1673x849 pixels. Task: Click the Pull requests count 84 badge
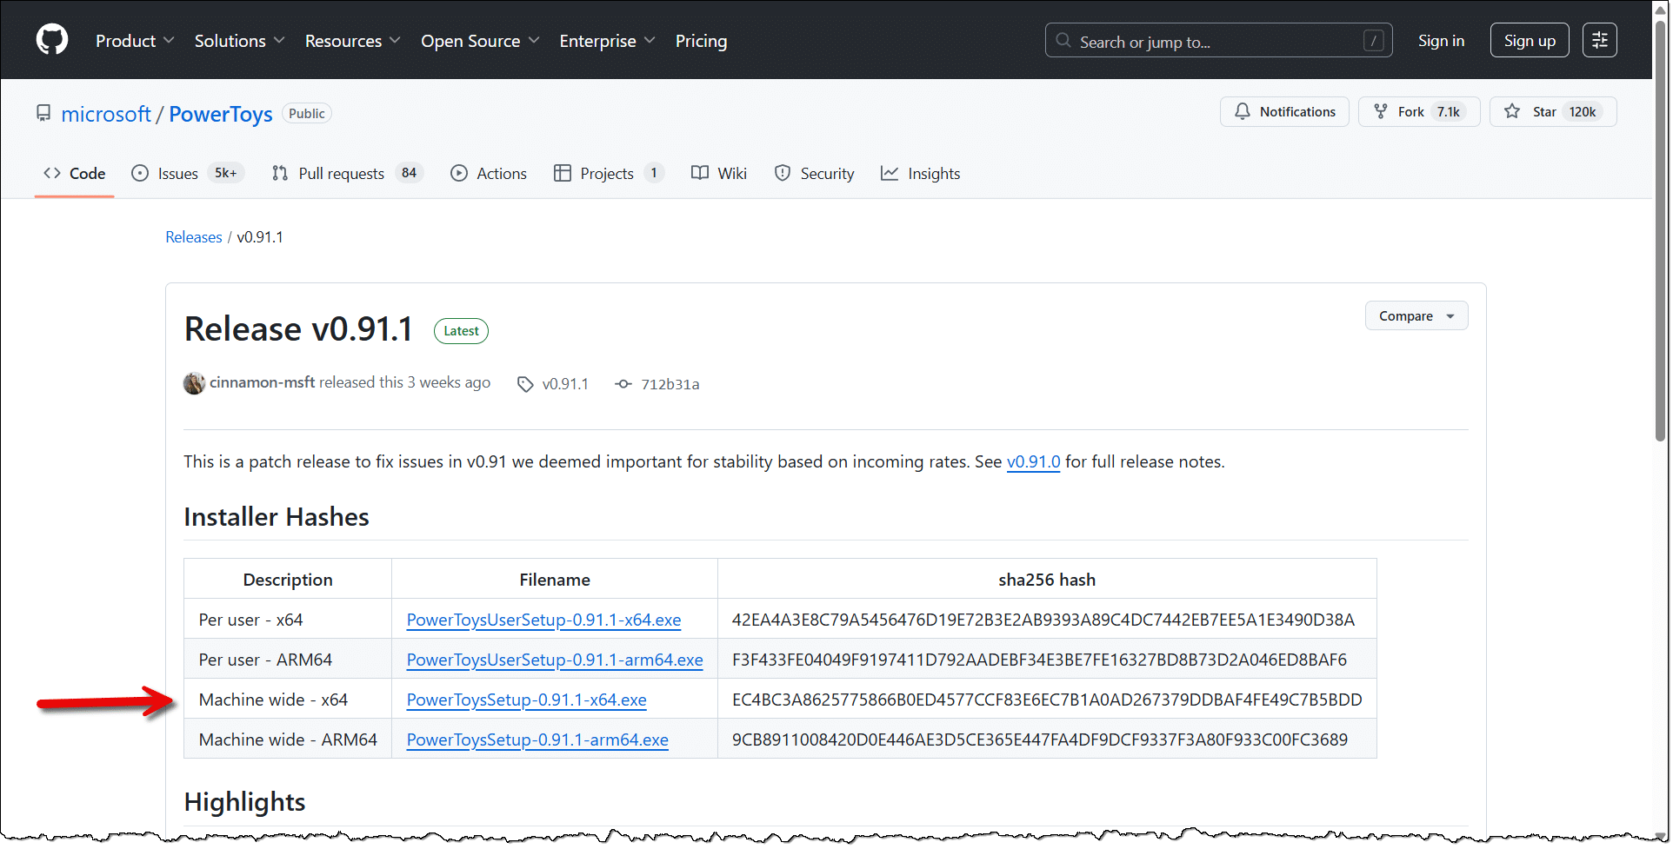(409, 173)
